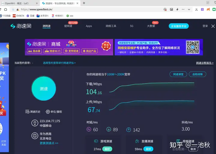Click the 企业服务平台 button
The image size is (216, 154).
[179, 26]
